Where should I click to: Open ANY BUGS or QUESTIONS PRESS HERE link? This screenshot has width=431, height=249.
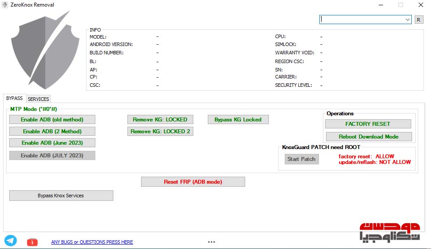(92, 242)
